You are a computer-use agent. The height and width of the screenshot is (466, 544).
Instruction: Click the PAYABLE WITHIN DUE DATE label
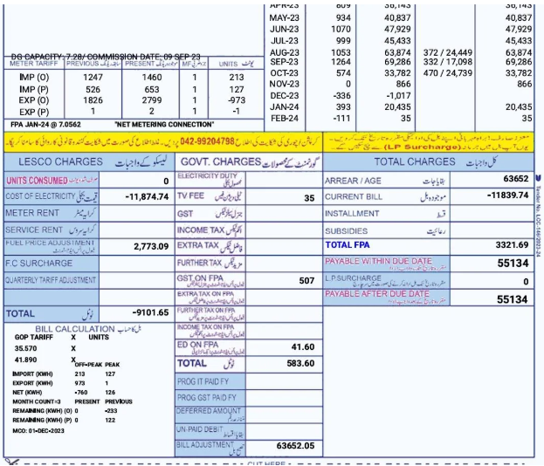[378, 261]
